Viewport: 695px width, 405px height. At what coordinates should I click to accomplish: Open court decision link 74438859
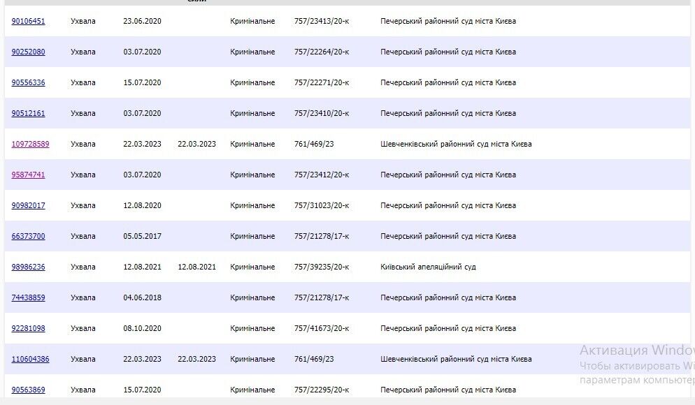[x=28, y=298]
